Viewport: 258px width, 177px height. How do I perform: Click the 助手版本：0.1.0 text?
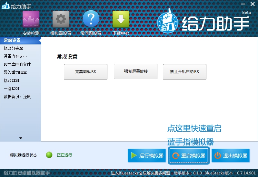(x=188, y=173)
